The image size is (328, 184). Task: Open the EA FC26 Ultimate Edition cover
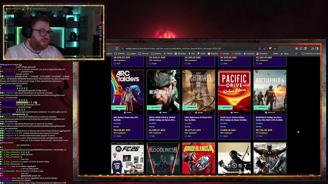point(127,158)
